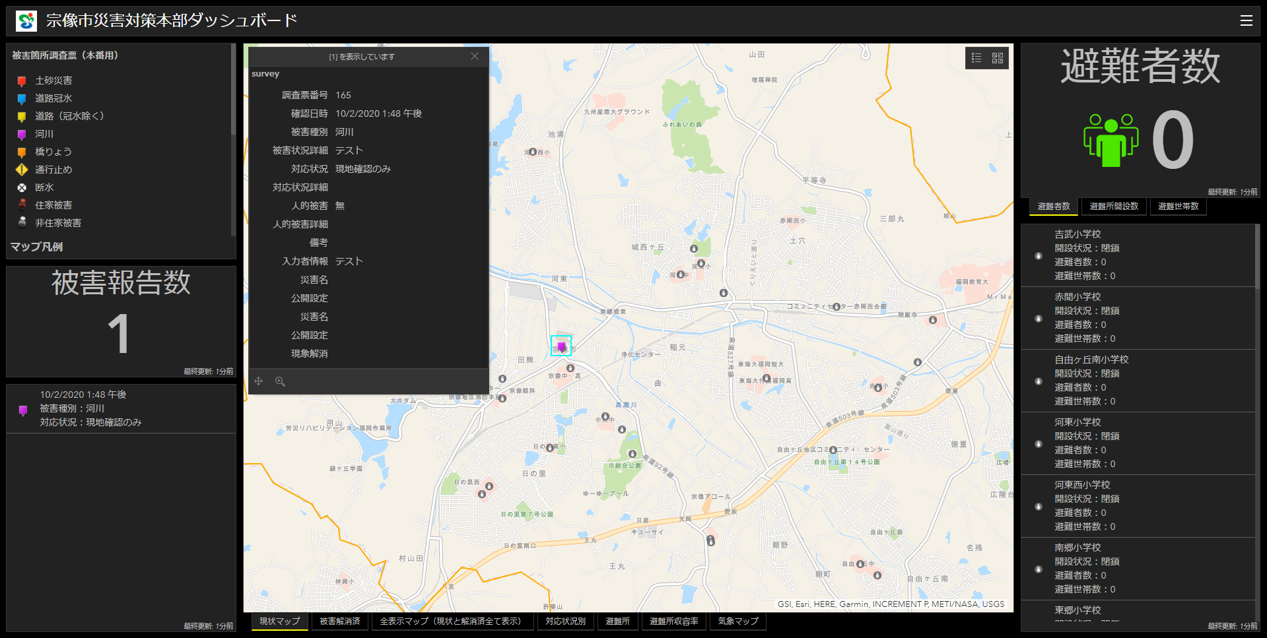
Task: Open the basemap gallery grid icon
Action: pos(998,58)
